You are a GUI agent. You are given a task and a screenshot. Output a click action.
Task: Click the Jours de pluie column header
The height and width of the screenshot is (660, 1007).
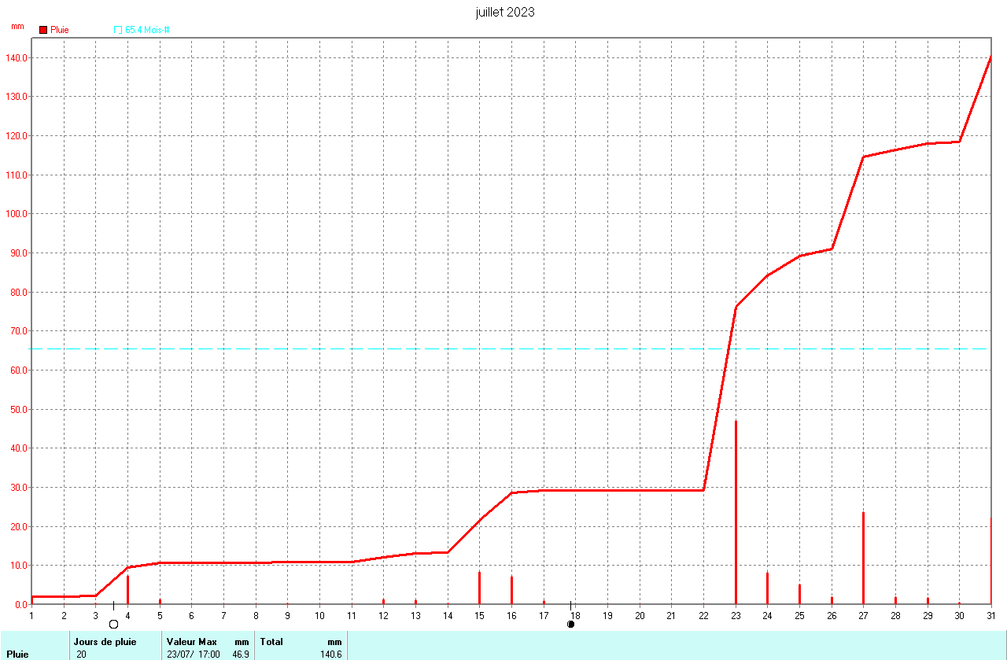[105, 642]
